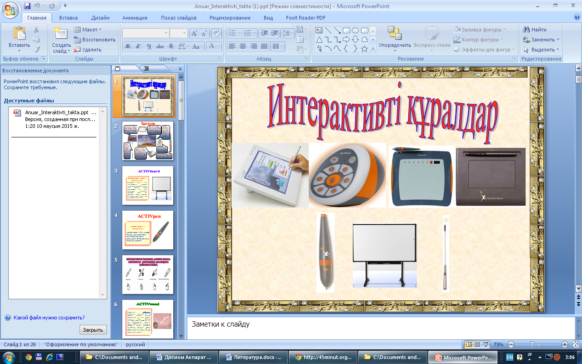Expand the Replace (Заменить) dropdown arrow
This screenshot has width=582, height=364.
558,40
